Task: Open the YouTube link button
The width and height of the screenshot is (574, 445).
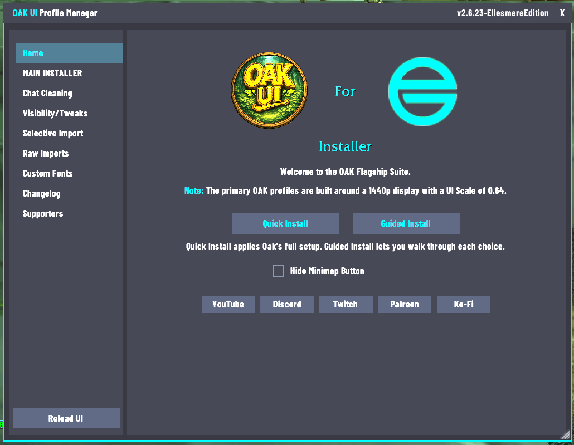Action: point(228,304)
